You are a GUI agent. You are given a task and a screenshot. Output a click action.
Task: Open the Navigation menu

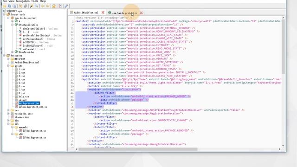[x=23, y=1]
